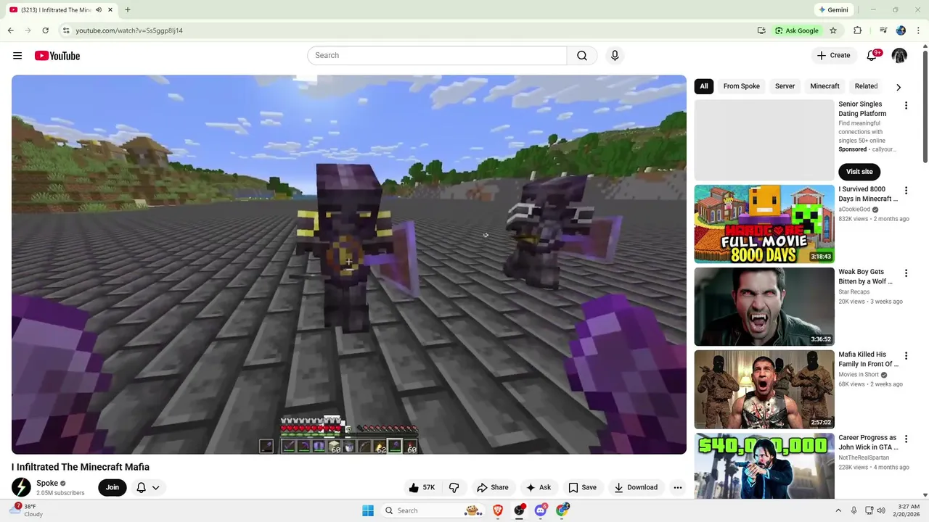Open OBS Studio from taskbar
929x522 pixels.
click(x=519, y=510)
